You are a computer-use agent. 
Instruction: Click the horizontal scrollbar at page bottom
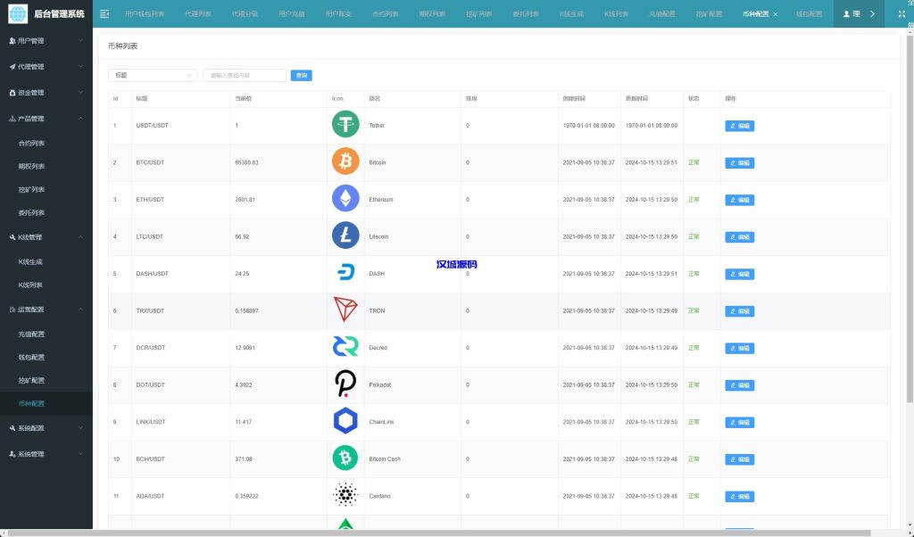(x=446, y=533)
